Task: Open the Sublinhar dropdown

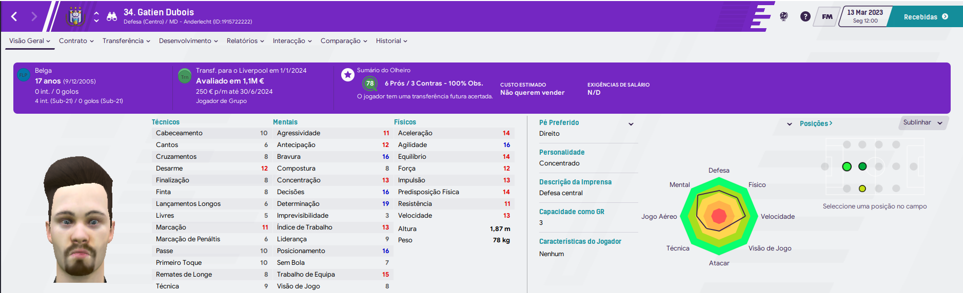Action: point(923,122)
